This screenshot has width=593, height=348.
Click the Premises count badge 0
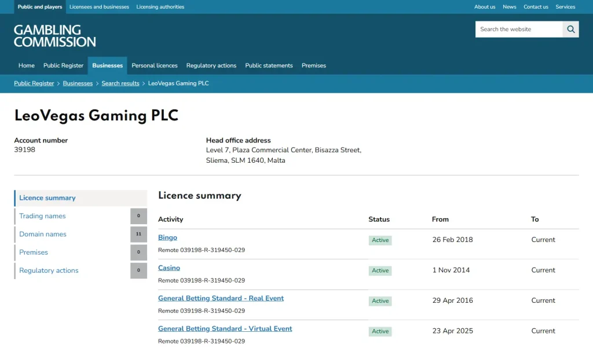tap(139, 252)
